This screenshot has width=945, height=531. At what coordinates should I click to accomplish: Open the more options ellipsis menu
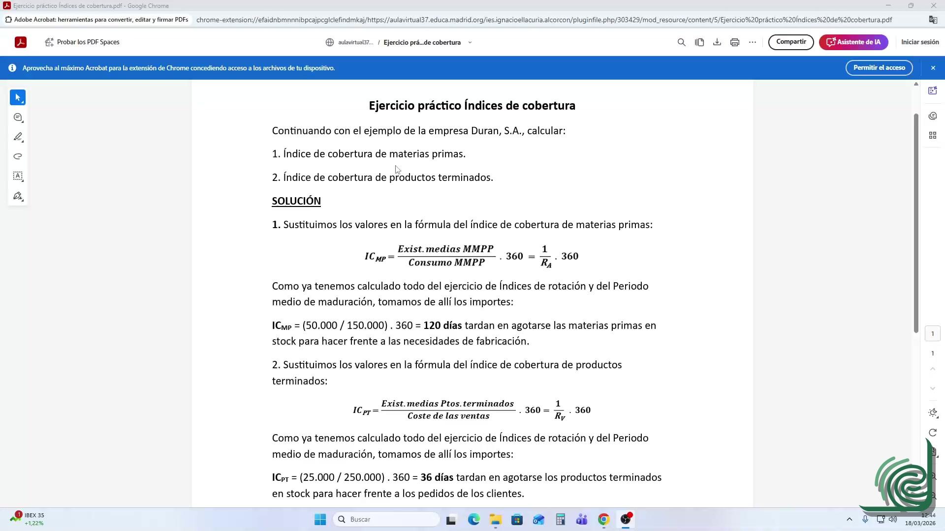[x=752, y=42]
